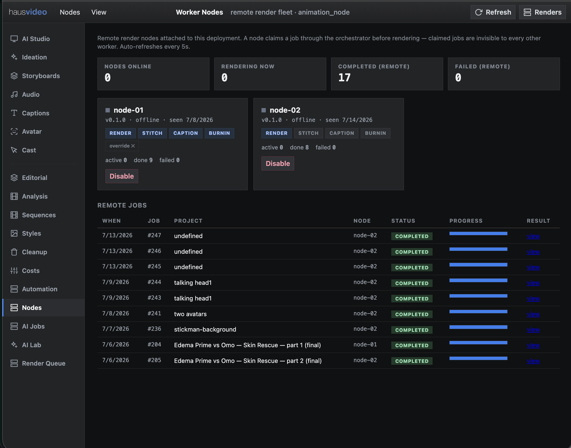Select the Audio music note icon
Image resolution: width=571 pixels, height=448 pixels.
(14, 94)
